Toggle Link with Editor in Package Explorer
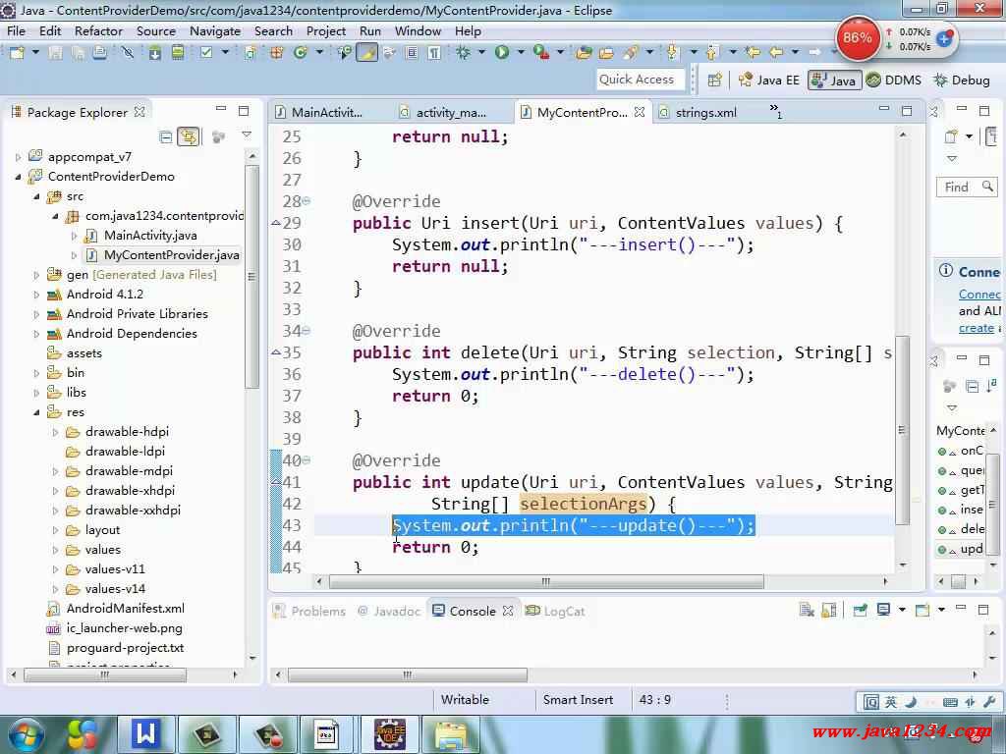This screenshot has height=754, width=1006. (x=188, y=136)
